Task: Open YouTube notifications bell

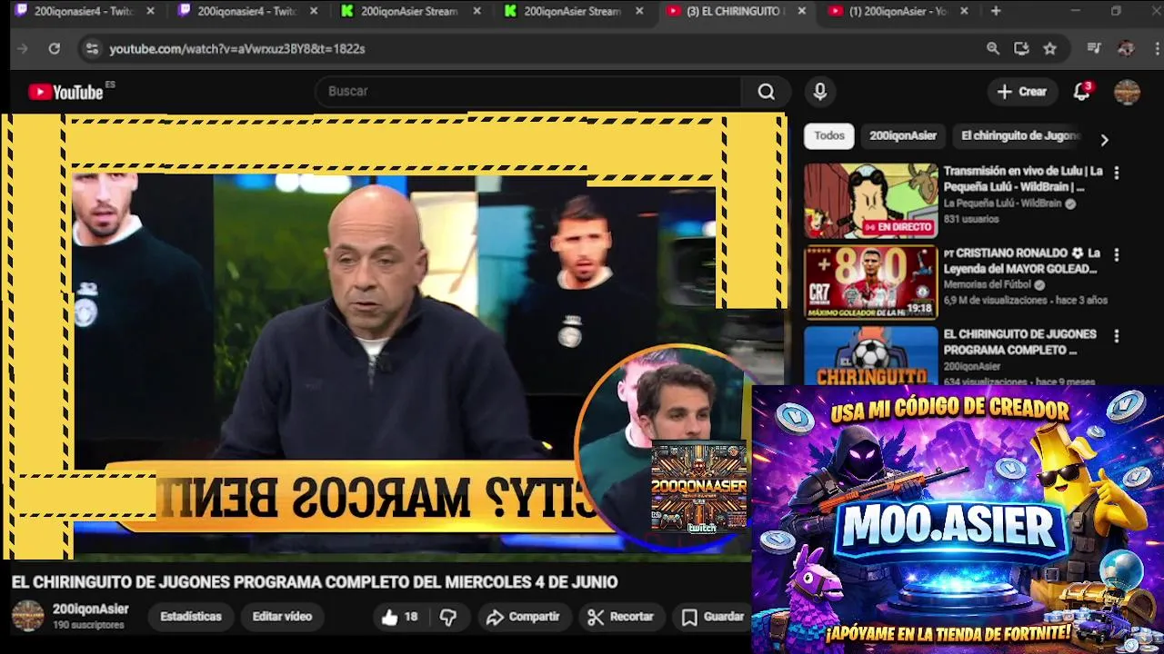Action: coord(1082,92)
